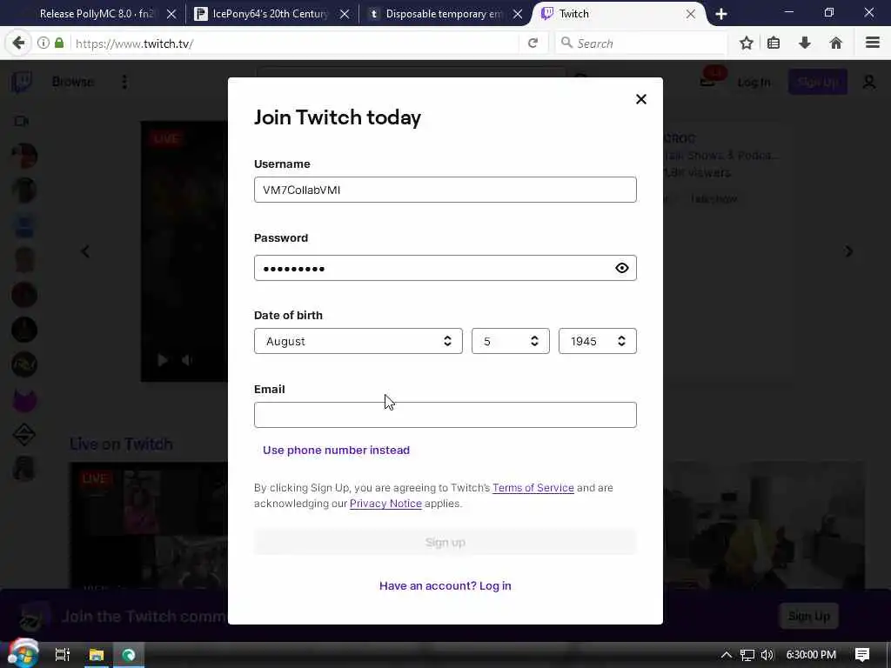The image size is (891, 668).
Task: Open the three-dot more menu
Action: [x=124, y=83]
